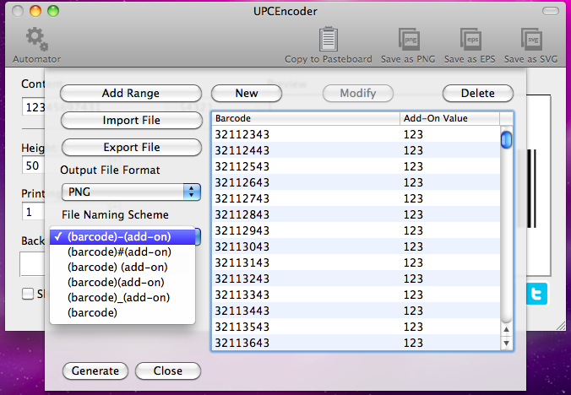Choose the (barcode)#(add-on) naming scheme
The width and height of the screenshot is (571, 395).
point(122,252)
